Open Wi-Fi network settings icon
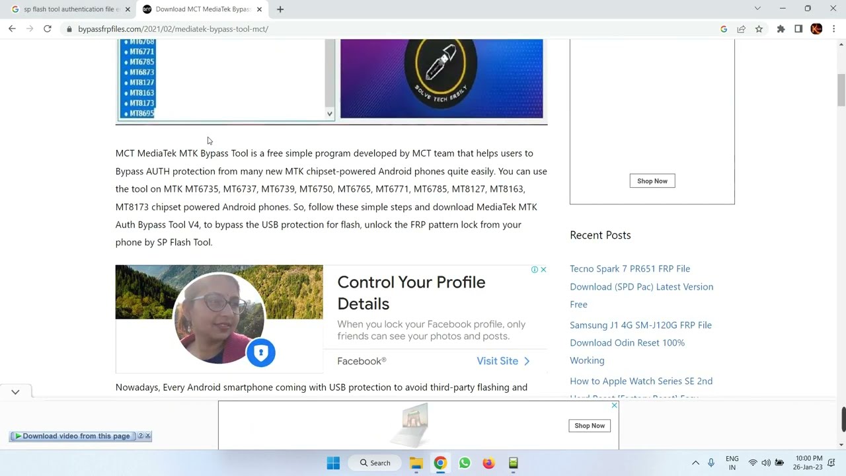 pos(753,463)
